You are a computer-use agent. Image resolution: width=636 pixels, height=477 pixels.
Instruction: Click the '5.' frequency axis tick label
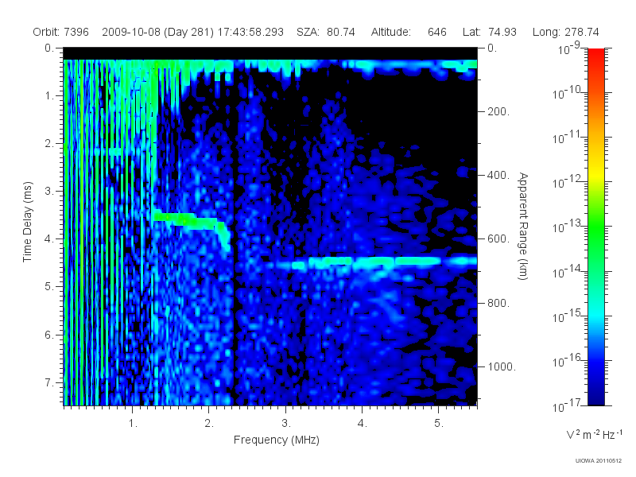pyautogui.click(x=439, y=424)
